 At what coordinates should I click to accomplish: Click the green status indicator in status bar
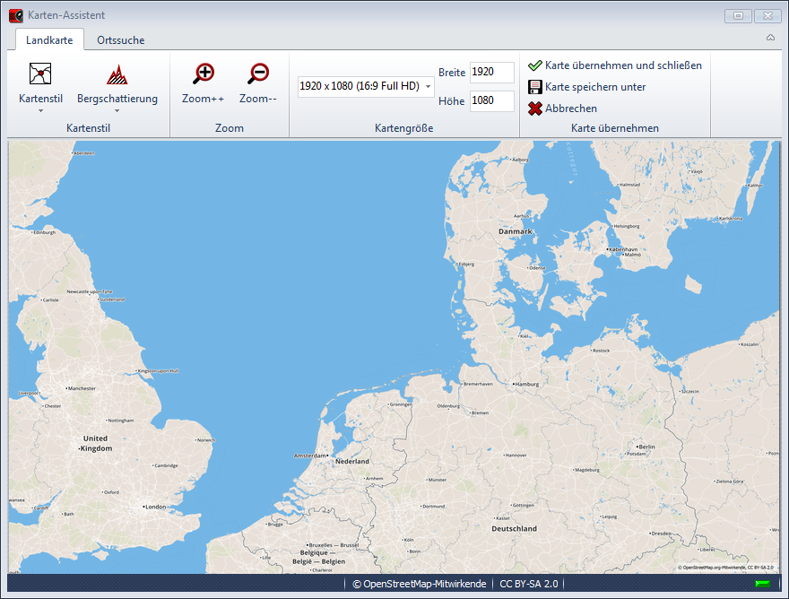point(762,585)
